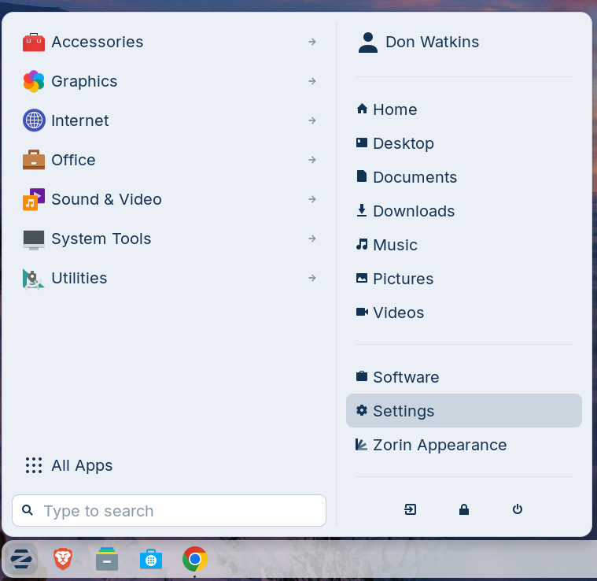Screen dimensions: 597x581
Task: Click the Music note icon
Action: tap(362, 244)
